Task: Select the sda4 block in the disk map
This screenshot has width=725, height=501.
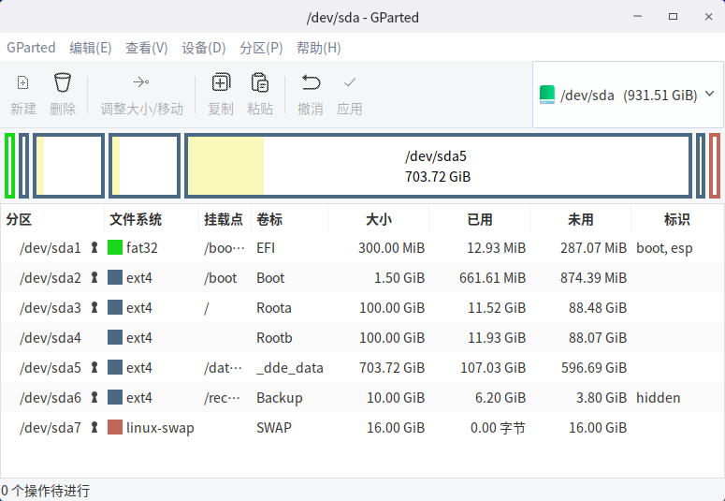Action: [145, 166]
